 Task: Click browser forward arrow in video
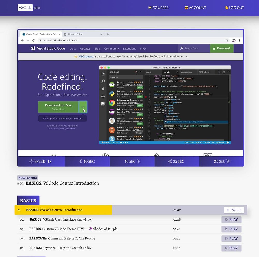point(28,40)
